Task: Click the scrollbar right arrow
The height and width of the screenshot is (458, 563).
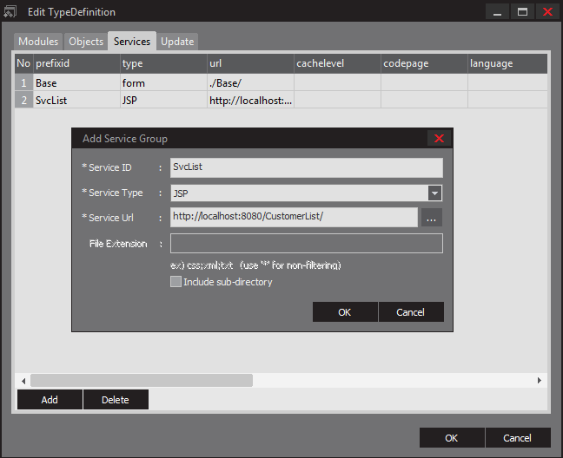Action: pyautogui.click(x=540, y=381)
